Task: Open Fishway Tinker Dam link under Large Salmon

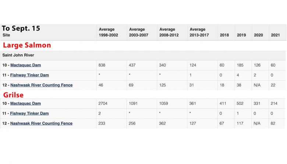Action: (x=29, y=75)
